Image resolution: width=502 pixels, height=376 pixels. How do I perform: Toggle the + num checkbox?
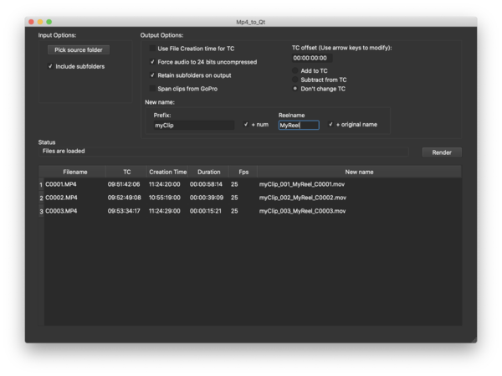246,125
